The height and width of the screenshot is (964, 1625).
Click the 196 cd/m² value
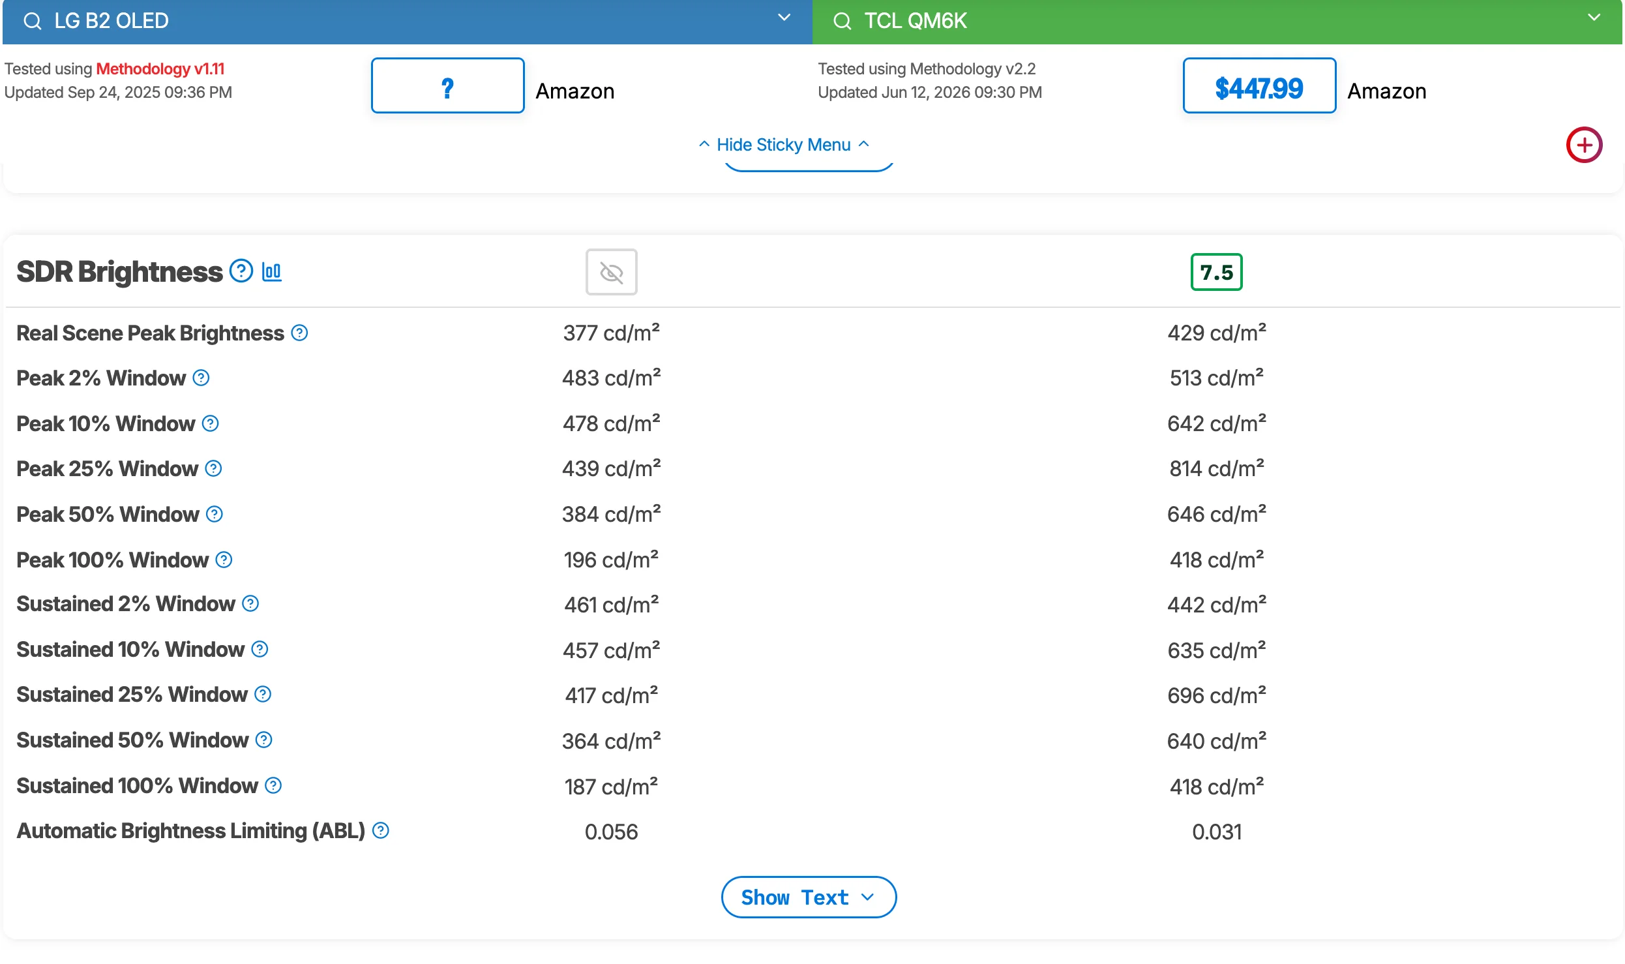tap(612, 560)
